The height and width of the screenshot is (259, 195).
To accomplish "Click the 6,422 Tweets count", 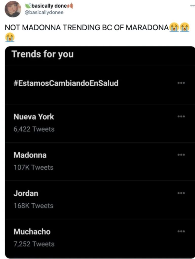I will 34,129.
